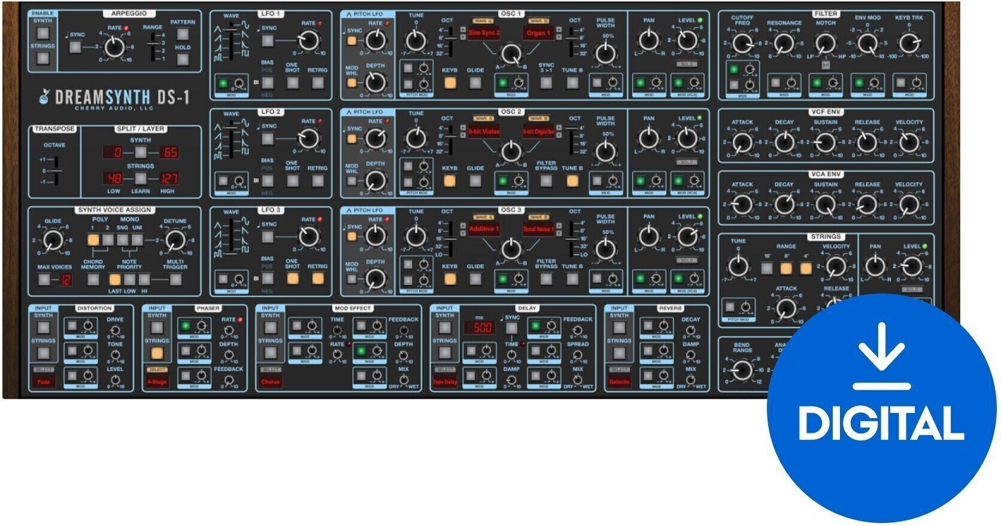This screenshot has height=526, width=1001.
Task: Open the OSC 1 Wave A Sine Sync 2 selector
Action: pyautogui.click(x=484, y=33)
